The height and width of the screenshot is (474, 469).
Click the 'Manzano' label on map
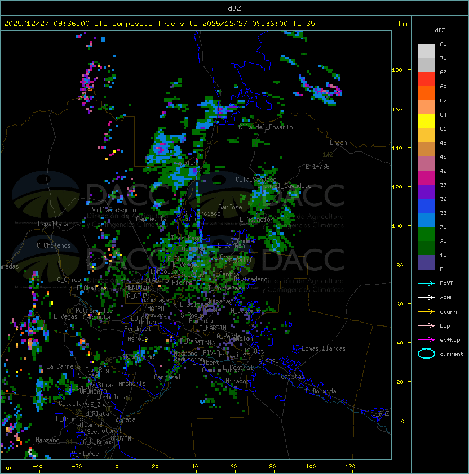coord(47,440)
